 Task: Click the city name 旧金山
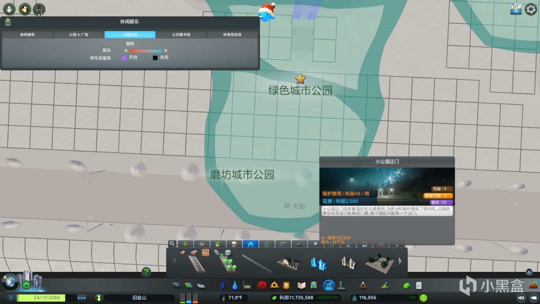(139, 298)
